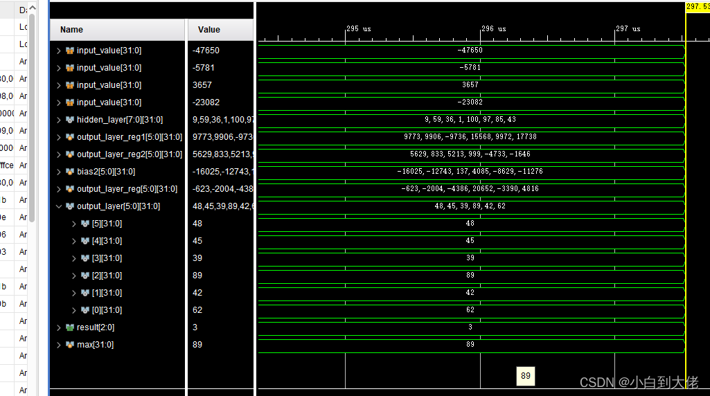This screenshot has height=396, width=710.
Task: Click the 295 us tick on time ruler
Action: pos(359,29)
